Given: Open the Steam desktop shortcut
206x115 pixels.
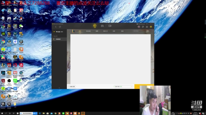Looking at the screenshot, I should pyautogui.click(x=15, y=19).
